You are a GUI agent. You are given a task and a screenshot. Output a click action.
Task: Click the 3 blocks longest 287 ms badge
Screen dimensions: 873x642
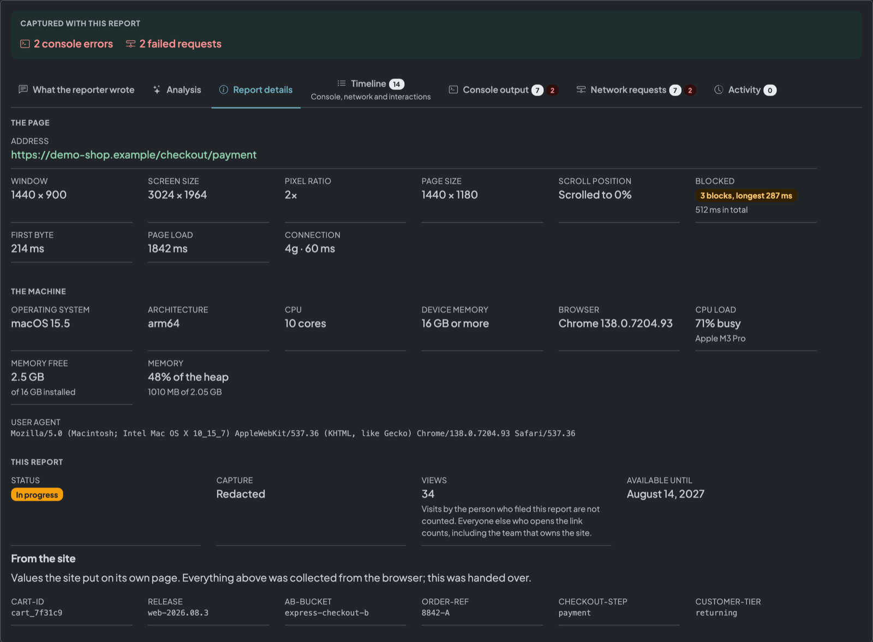[746, 196]
